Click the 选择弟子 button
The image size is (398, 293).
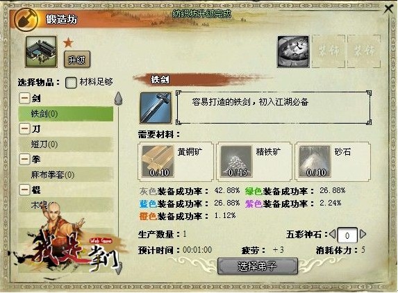pyautogui.click(x=258, y=266)
